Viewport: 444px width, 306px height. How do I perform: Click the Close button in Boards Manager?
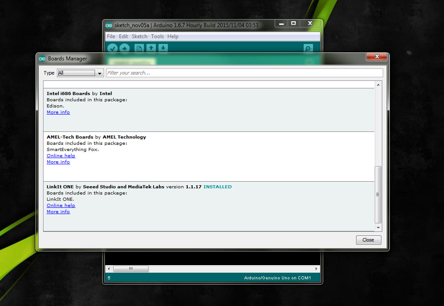[369, 240]
